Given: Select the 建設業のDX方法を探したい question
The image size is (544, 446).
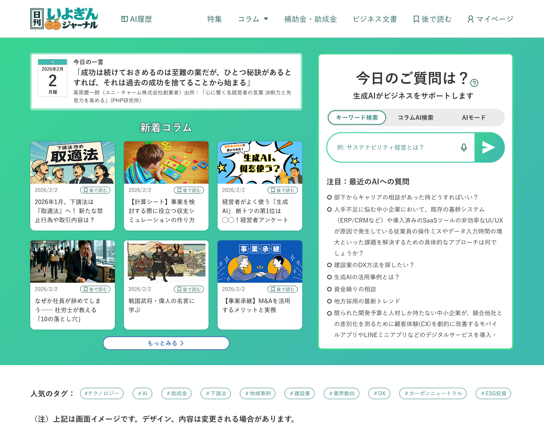Looking at the screenshot, I should click(x=374, y=265).
